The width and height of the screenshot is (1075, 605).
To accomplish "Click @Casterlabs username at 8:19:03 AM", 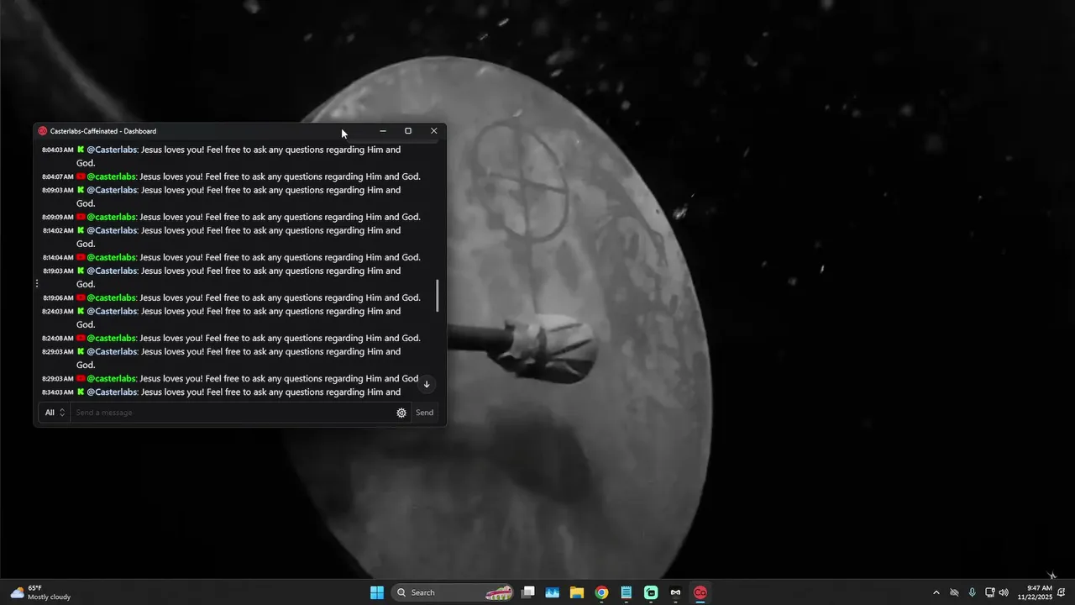I will [112, 271].
